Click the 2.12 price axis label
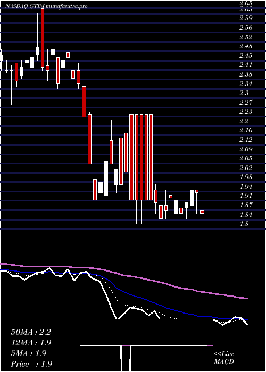 click(246, 139)
